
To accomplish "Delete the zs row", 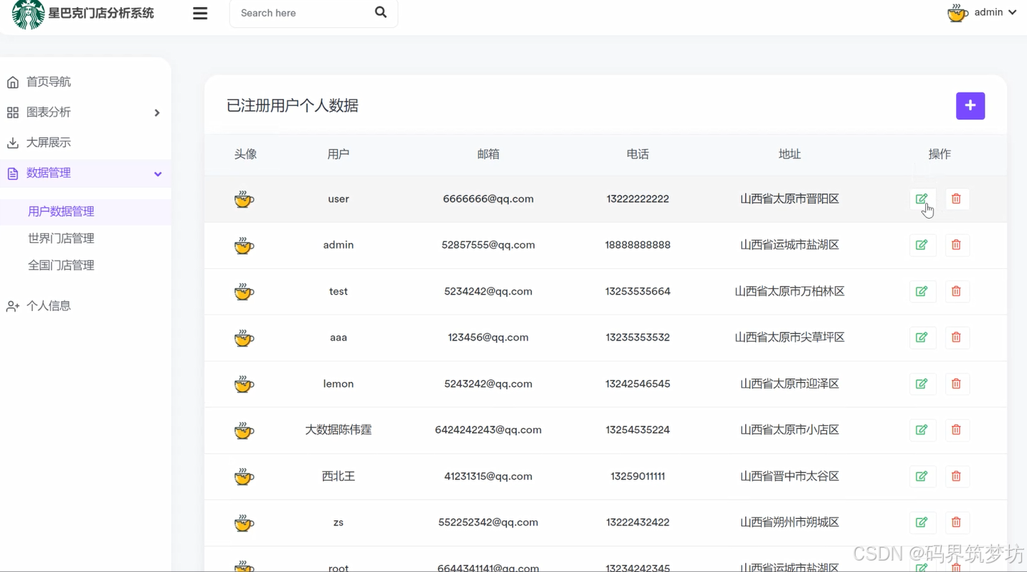I will click(x=956, y=523).
